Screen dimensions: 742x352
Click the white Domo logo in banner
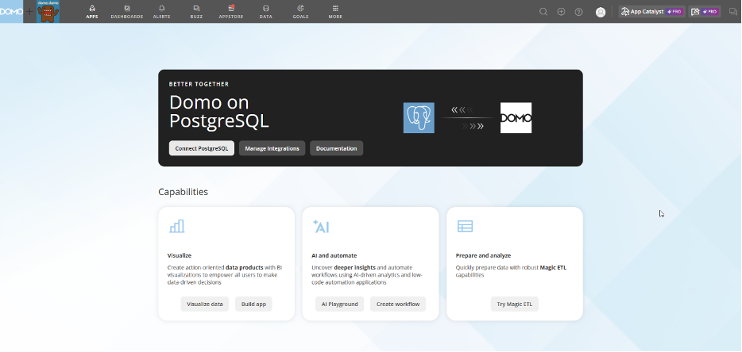[x=516, y=117]
